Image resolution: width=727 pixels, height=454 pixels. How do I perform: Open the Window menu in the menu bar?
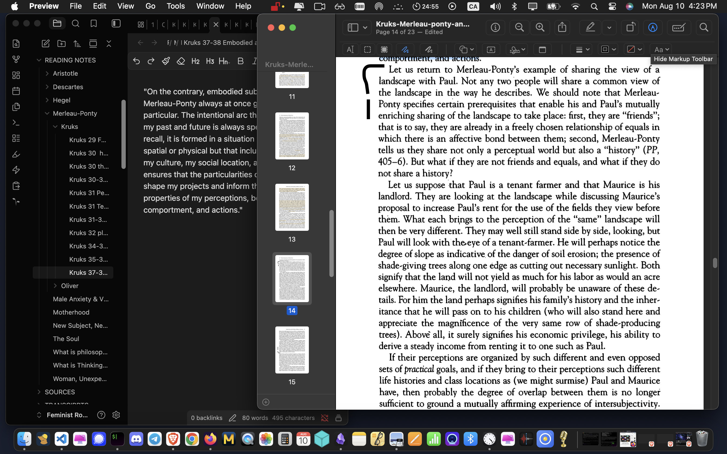pos(210,6)
